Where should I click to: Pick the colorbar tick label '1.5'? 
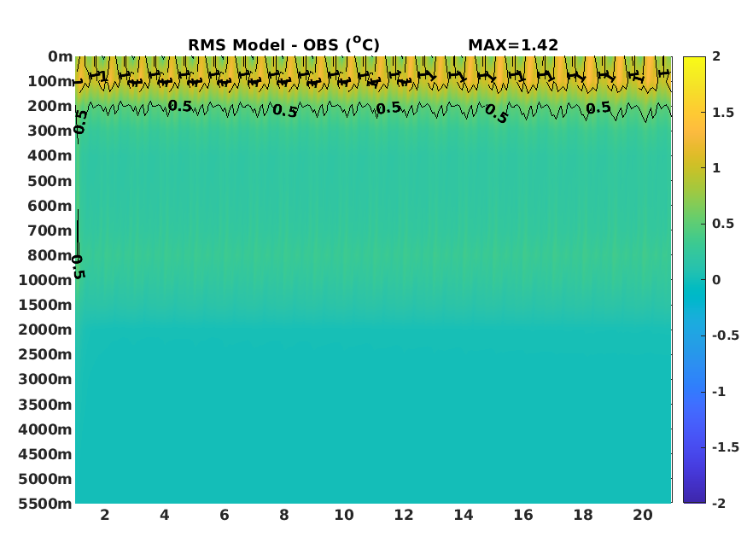coord(723,113)
